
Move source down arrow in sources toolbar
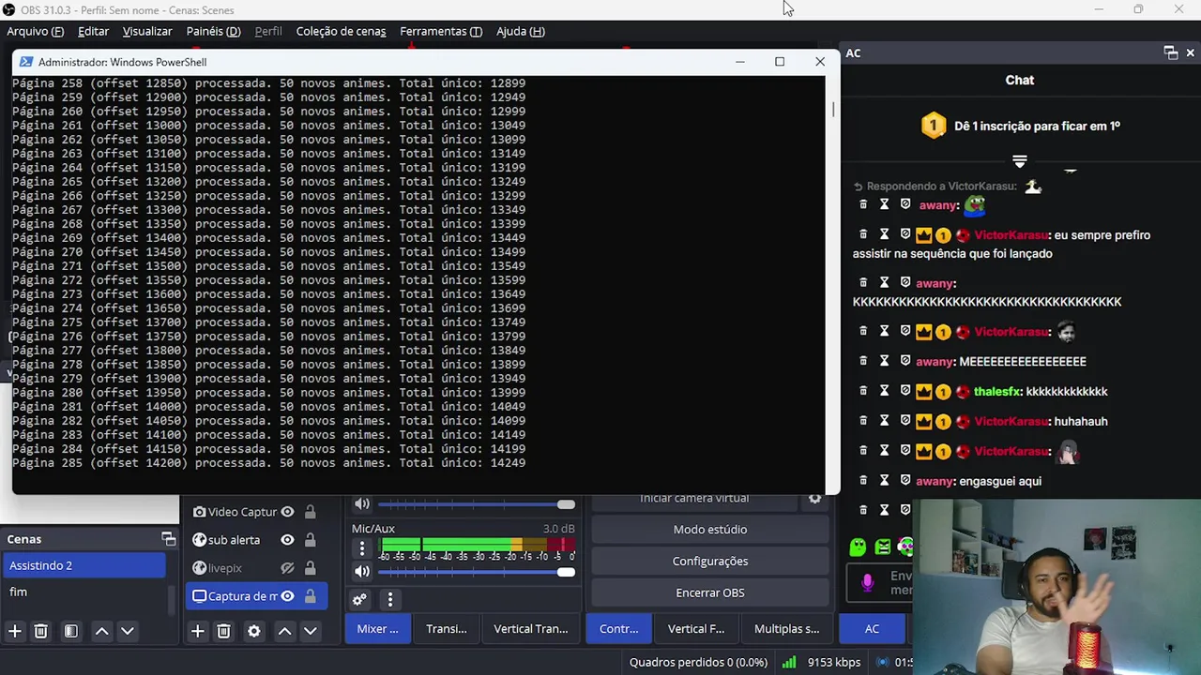[311, 632]
